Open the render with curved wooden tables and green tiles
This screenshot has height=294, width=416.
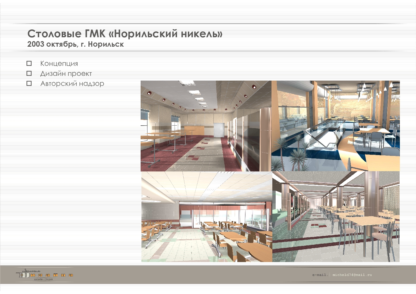click(207, 217)
